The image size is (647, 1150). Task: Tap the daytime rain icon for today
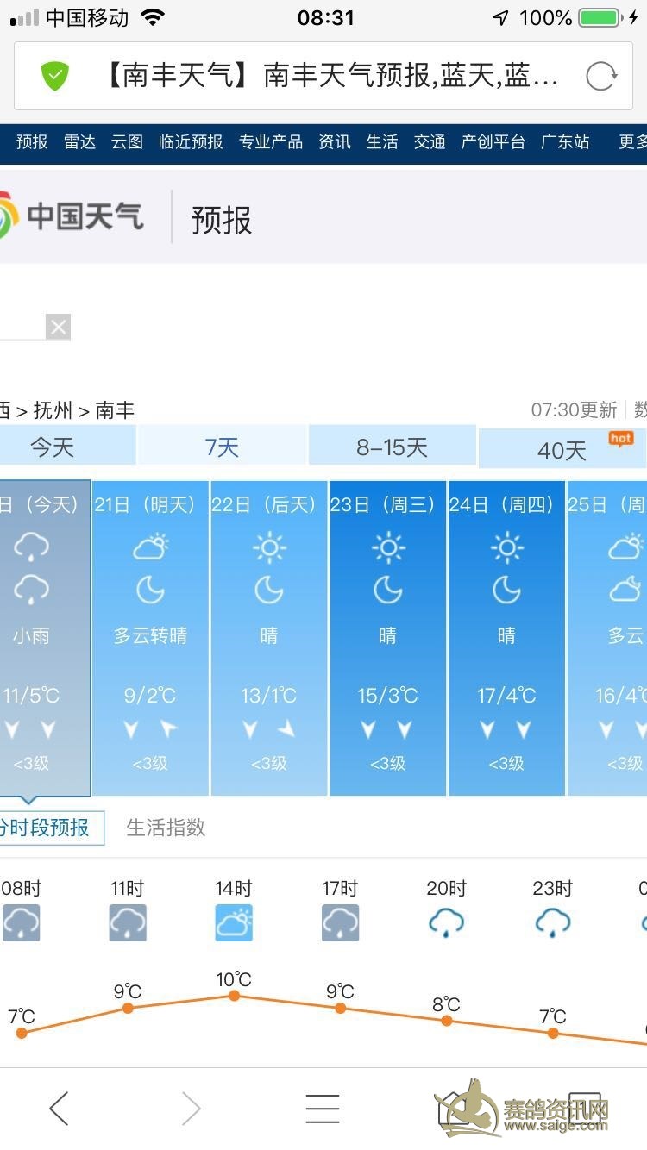31,546
